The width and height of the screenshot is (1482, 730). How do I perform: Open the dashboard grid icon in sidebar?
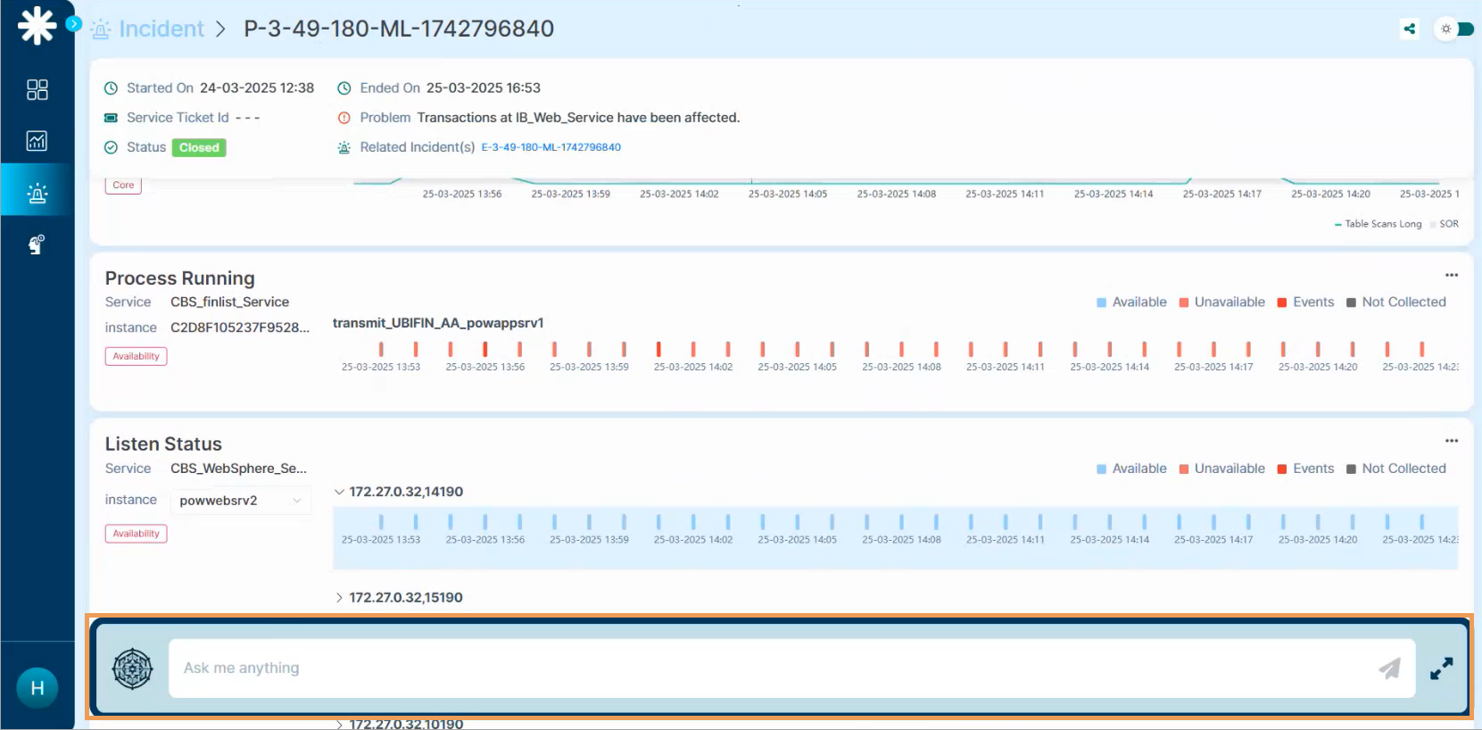[x=37, y=89]
